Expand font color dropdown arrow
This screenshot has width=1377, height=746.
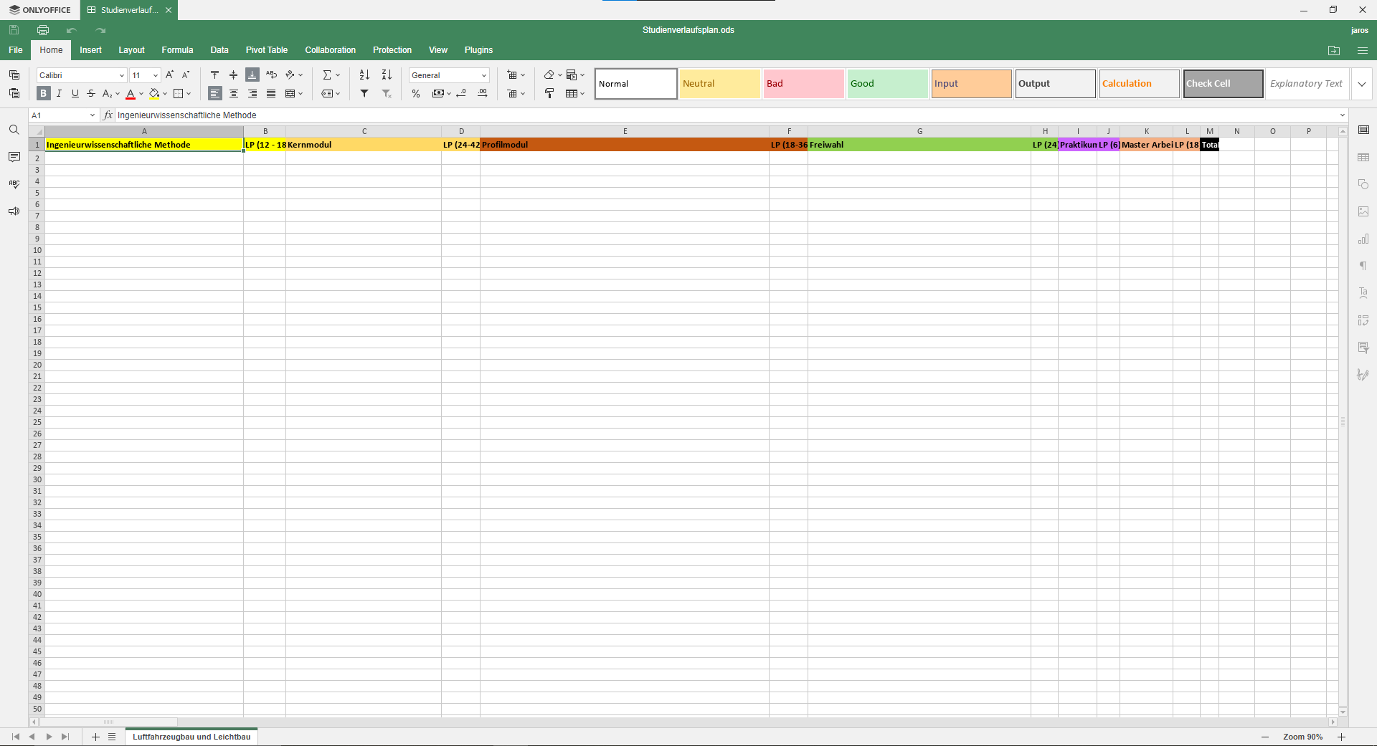point(141,93)
